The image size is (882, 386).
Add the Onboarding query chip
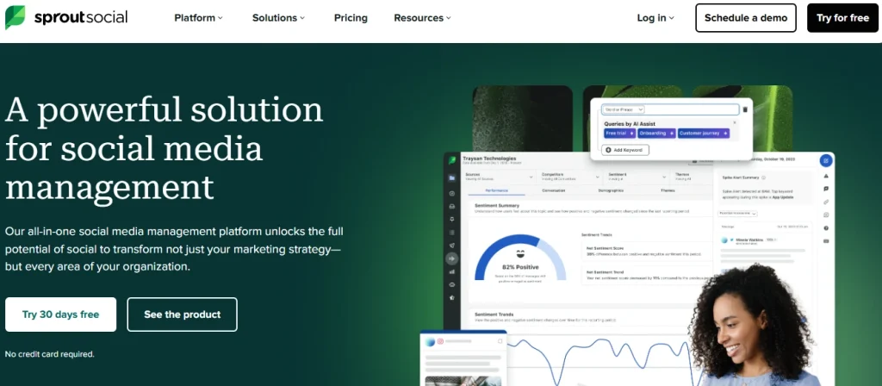(x=657, y=134)
